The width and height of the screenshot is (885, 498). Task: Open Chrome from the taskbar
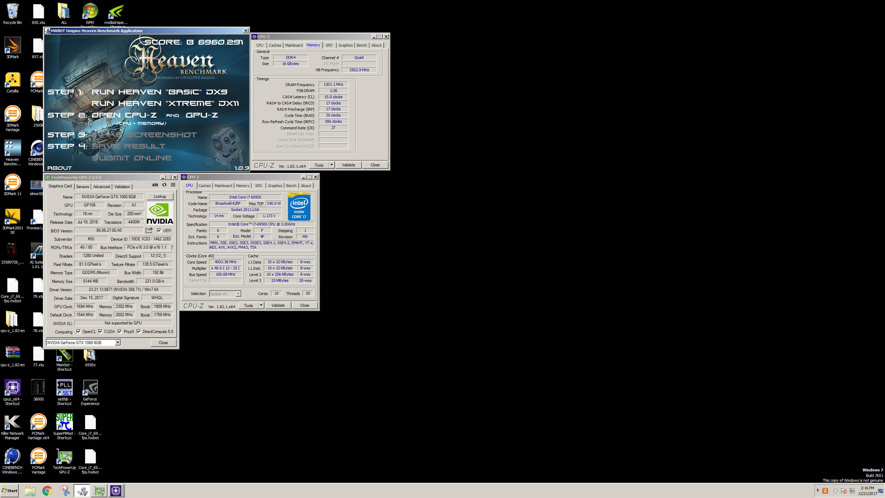pyautogui.click(x=47, y=491)
